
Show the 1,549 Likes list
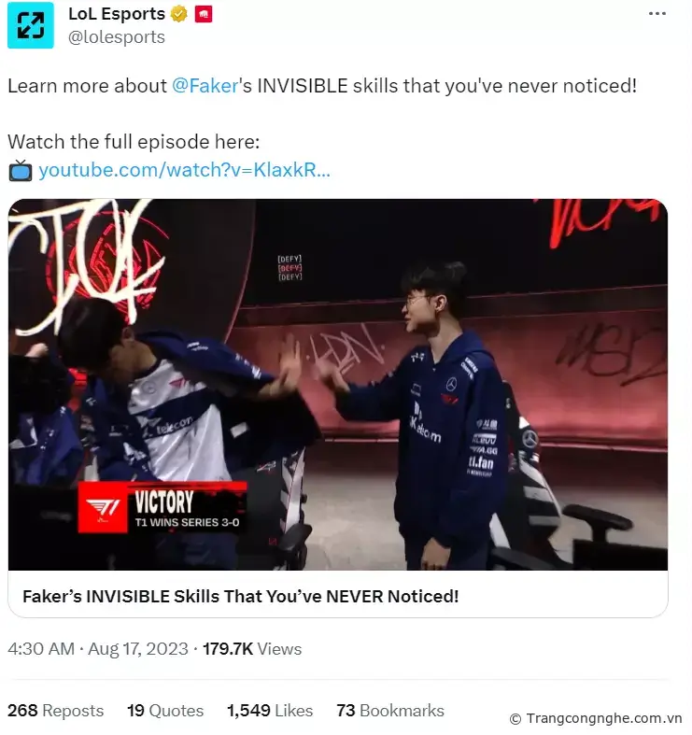270,711
